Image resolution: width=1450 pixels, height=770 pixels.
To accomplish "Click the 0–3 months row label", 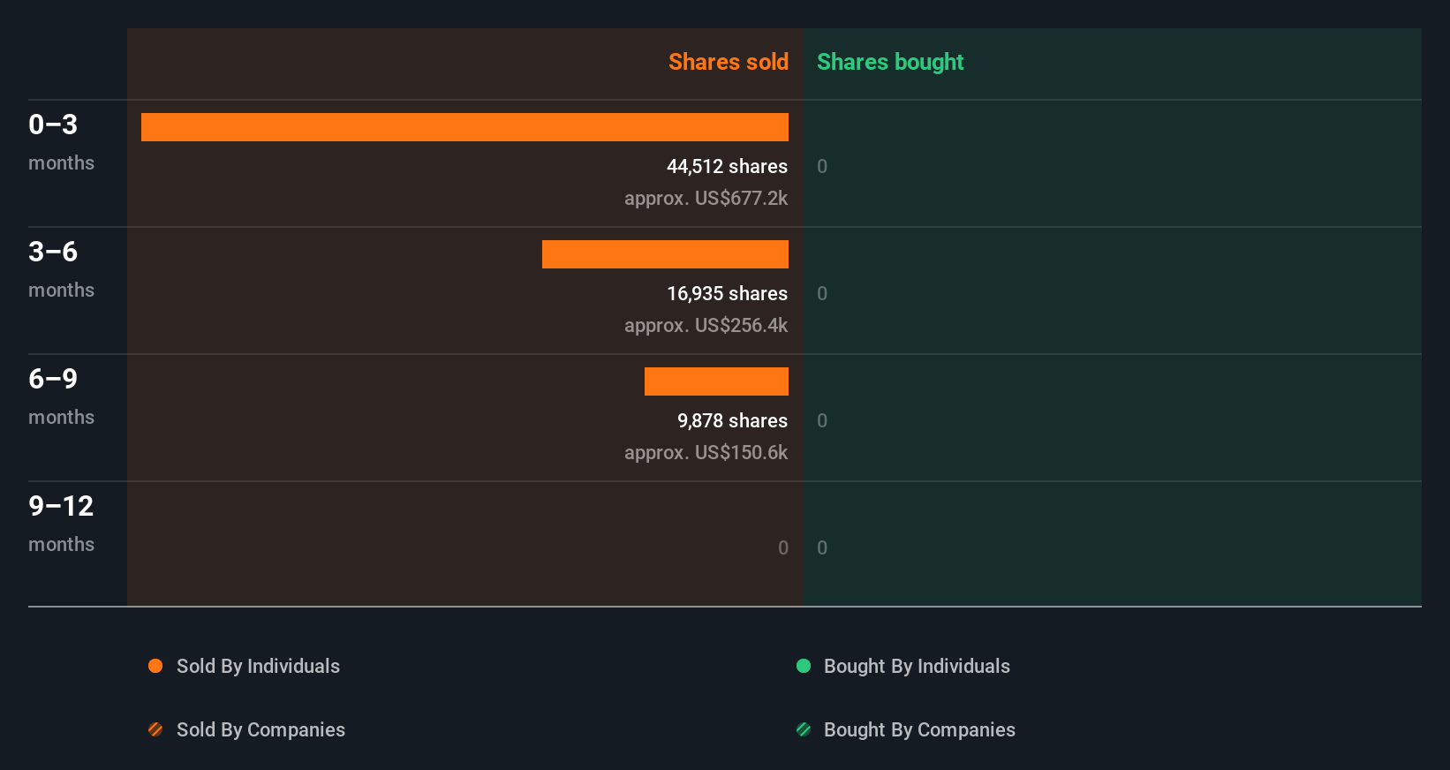I will tap(61, 141).
